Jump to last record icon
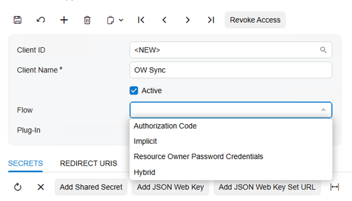This screenshot has height=201, width=352. [x=211, y=20]
